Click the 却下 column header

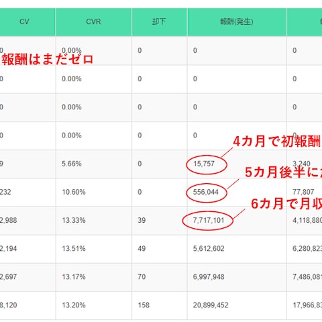click(159, 21)
